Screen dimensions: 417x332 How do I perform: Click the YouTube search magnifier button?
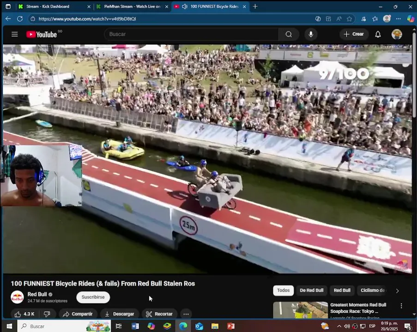(x=289, y=34)
